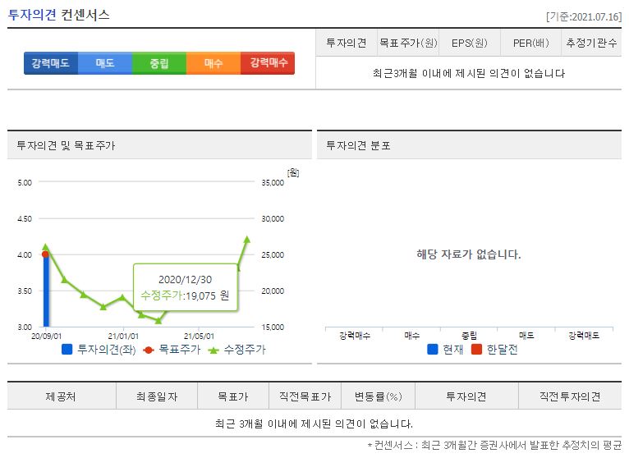
Task: Click the 2020/12/30 chart tooltip
Action: (186, 287)
